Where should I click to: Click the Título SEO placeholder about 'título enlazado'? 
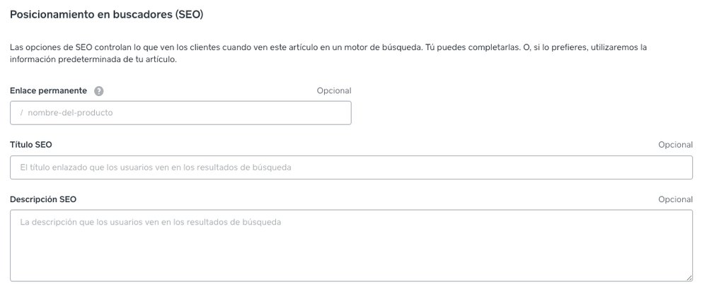pos(156,167)
